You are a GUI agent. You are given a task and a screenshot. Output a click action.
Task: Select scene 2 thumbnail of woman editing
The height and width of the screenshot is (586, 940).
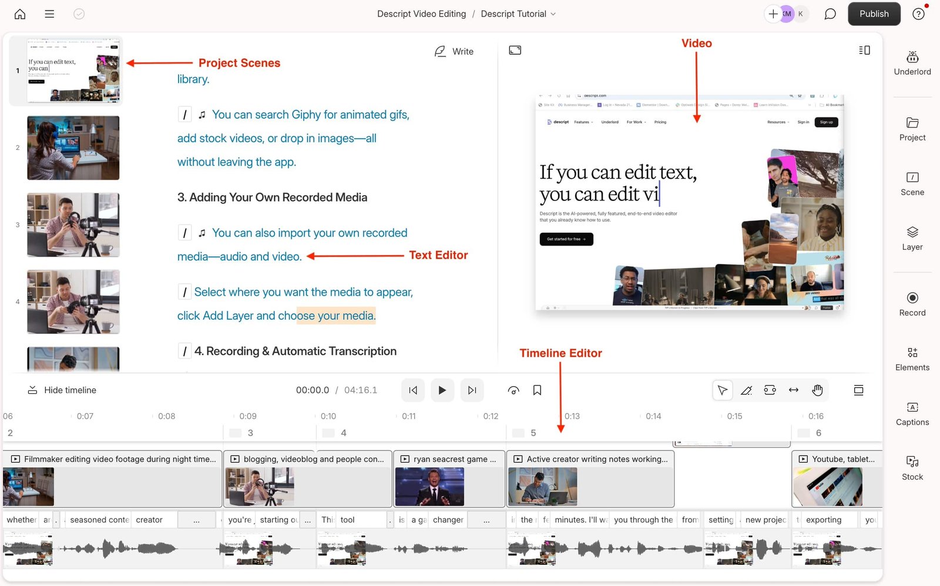pos(73,148)
